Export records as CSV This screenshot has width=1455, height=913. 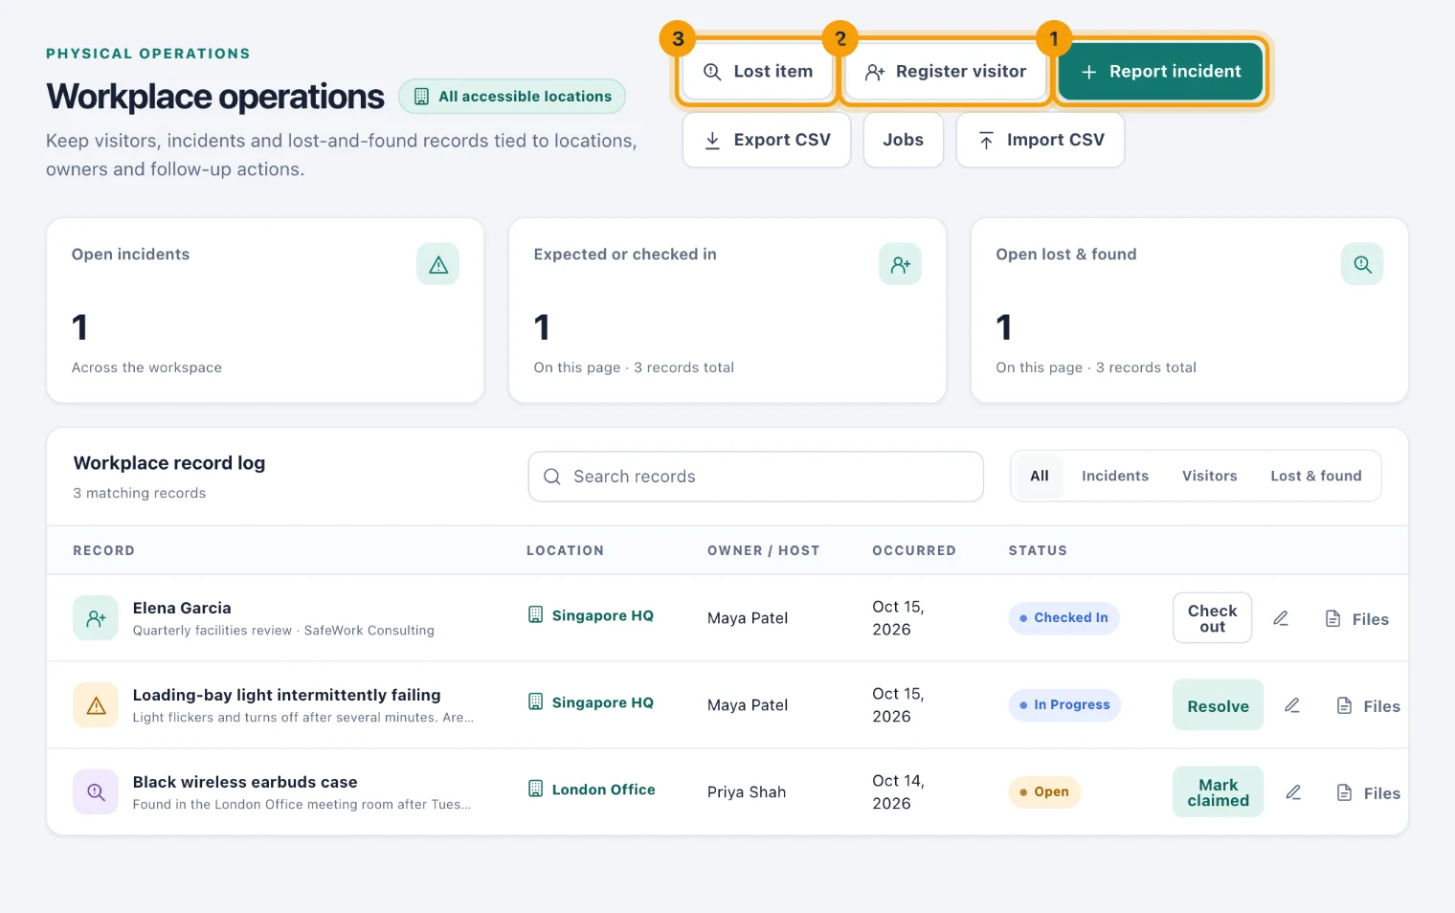767,140
